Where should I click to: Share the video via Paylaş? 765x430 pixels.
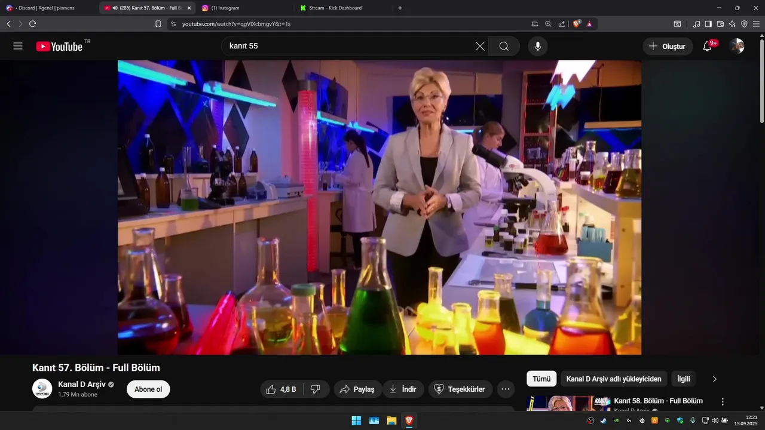pyautogui.click(x=357, y=389)
